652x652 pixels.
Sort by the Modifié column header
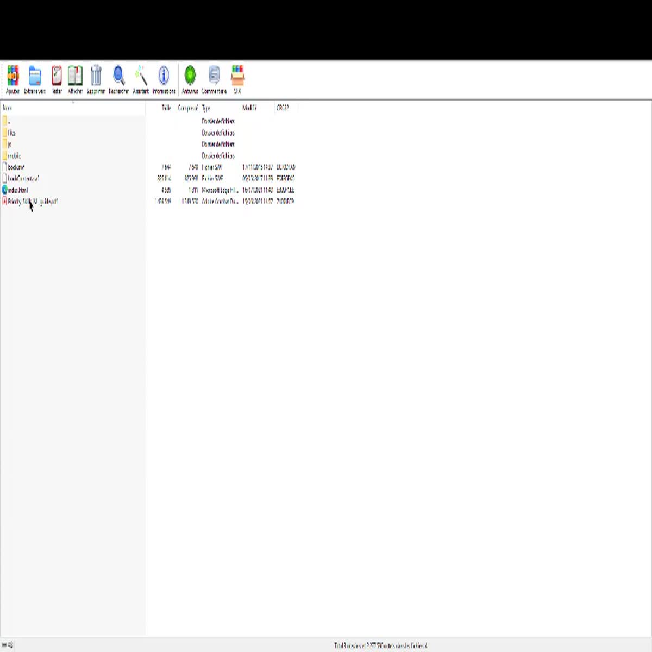click(249, 108)
